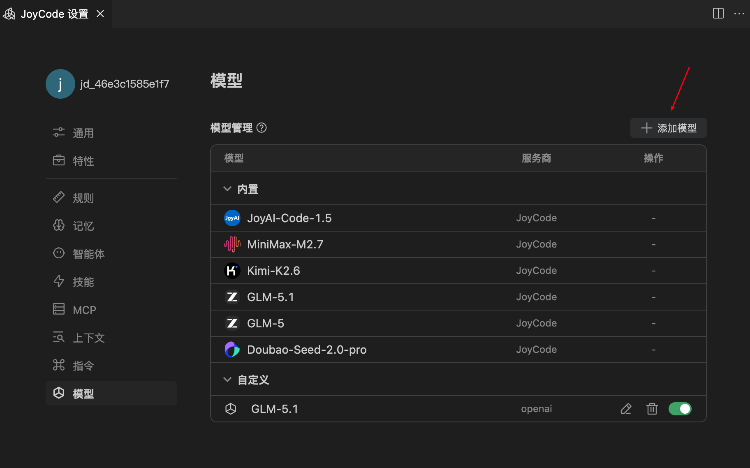The height and width of the screenshot is (468, 750).
Task: Click the brain icon beside 记忆
Action: 59,225
